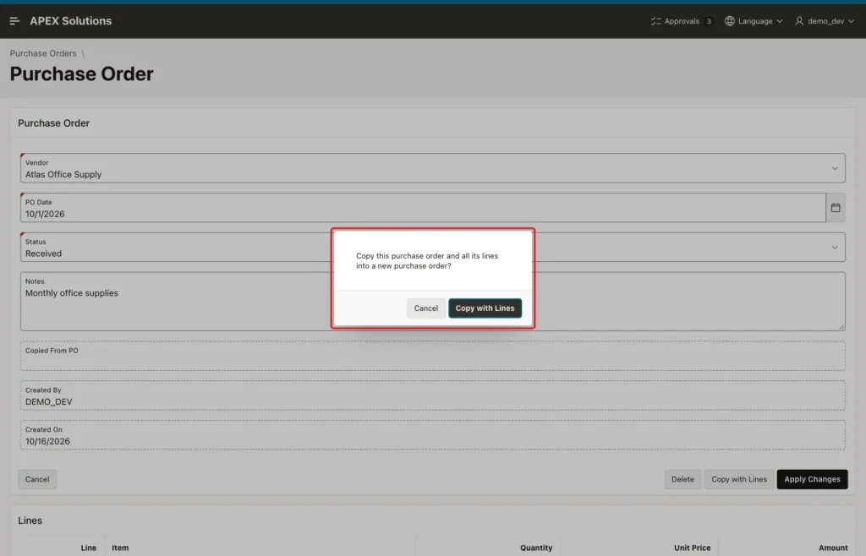Viewport: 866px width, 556px height.
Task: Open Approvals menu item
Action: (682, 21)
